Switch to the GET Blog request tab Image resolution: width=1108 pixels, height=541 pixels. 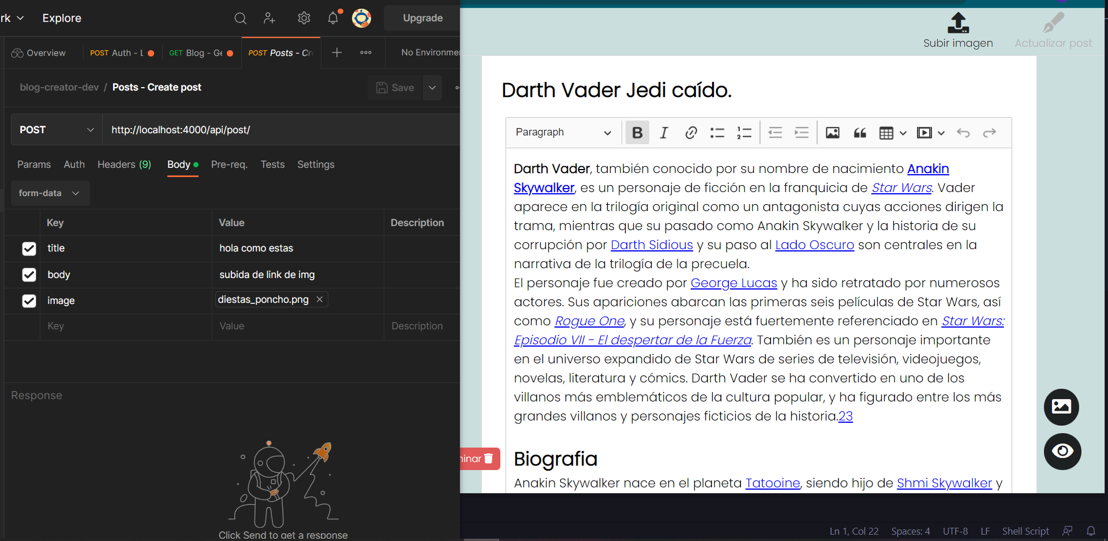(201, 53)
